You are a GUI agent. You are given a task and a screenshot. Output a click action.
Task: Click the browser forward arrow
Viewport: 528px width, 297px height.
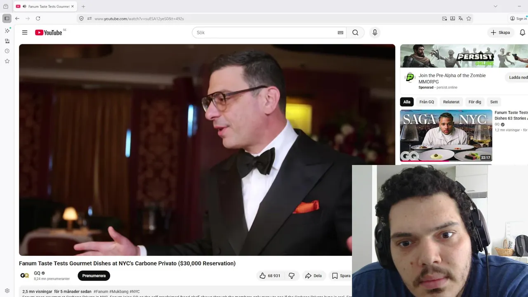[x=28, y=19]
